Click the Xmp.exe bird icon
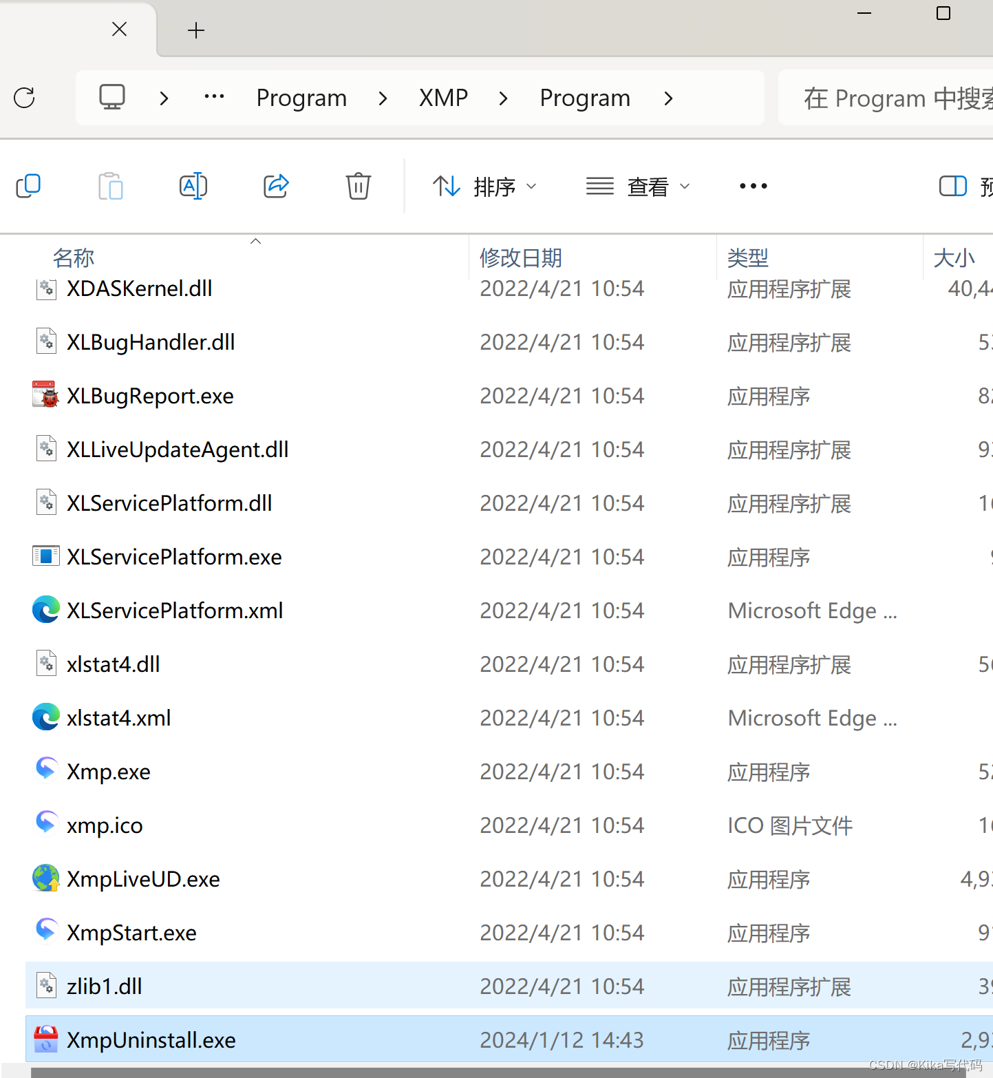The height and width of the screenshot is (1078, 993). coord(46,770)
